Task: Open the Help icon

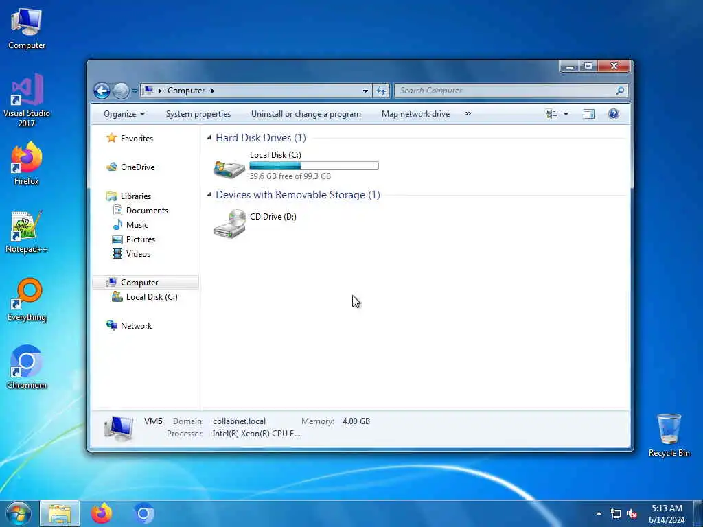Action: [x=613, y=114]
